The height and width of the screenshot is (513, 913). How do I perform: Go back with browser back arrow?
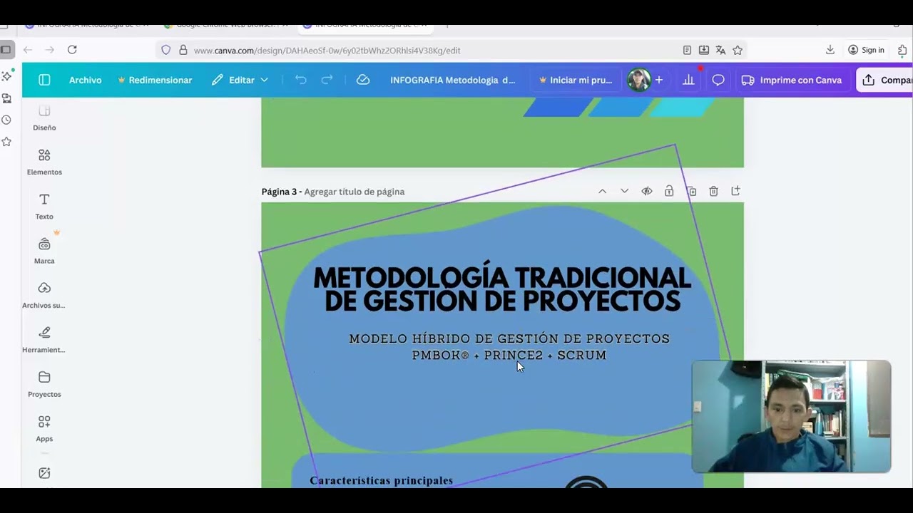coord(28,50)
